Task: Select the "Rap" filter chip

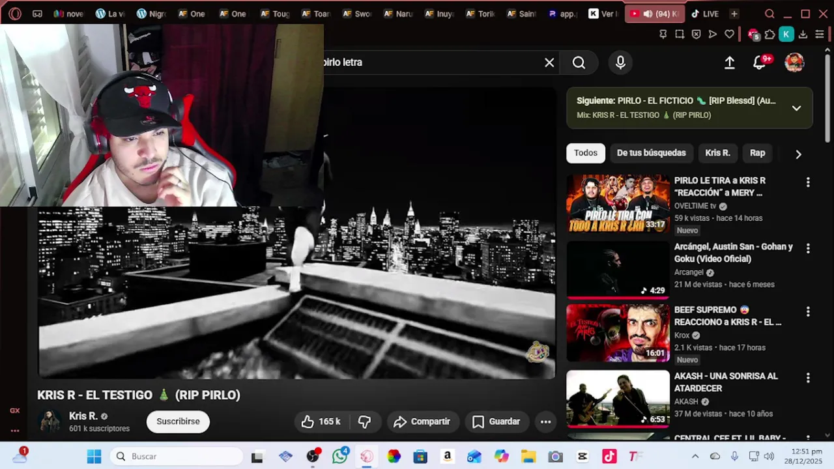Action: (x=757, y=153)
